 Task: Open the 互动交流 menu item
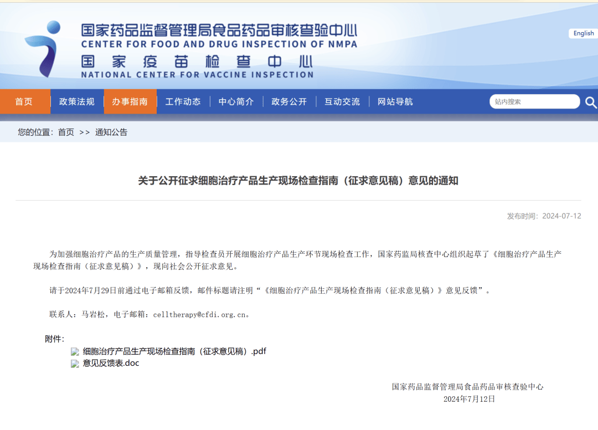(342, 101)
